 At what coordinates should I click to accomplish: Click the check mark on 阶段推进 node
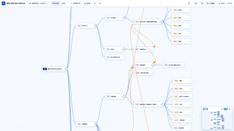point(190,128)
